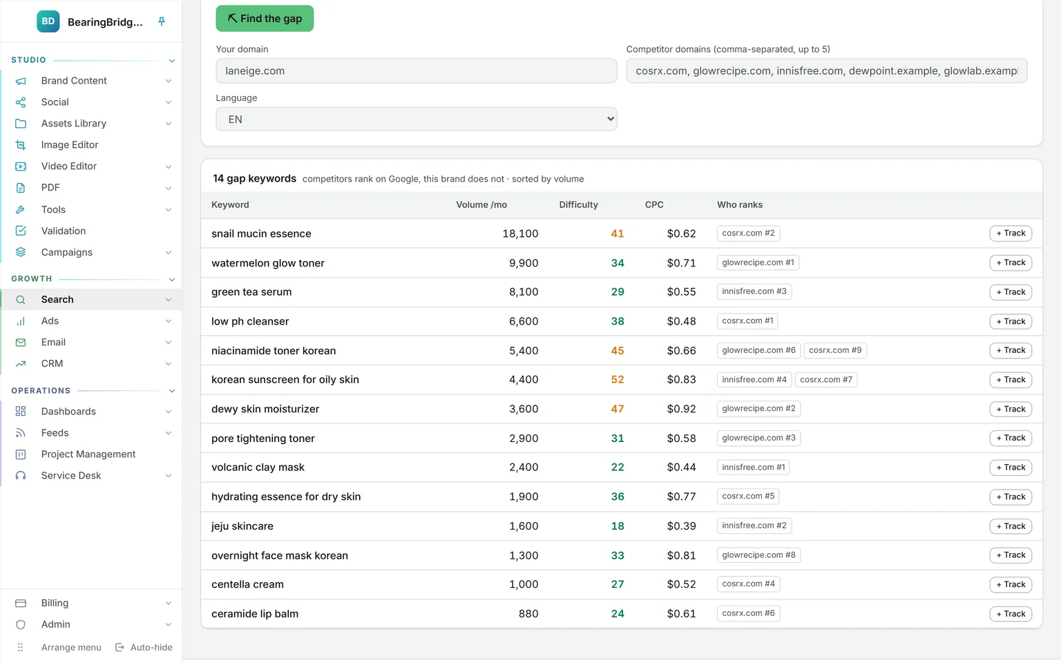
Task: Click the Ads bar chart icon
Action: tap(21, 321)
